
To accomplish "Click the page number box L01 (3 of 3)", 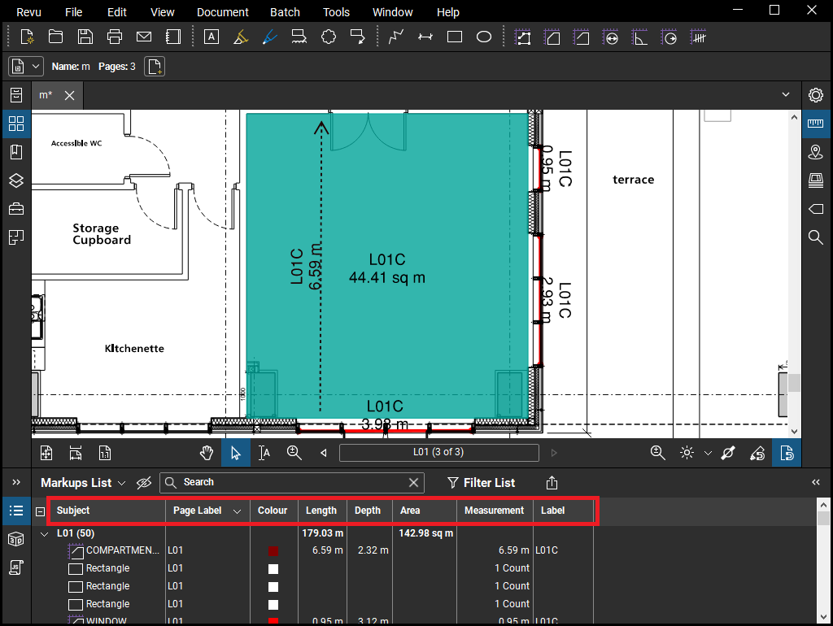I will click(438, 452).
